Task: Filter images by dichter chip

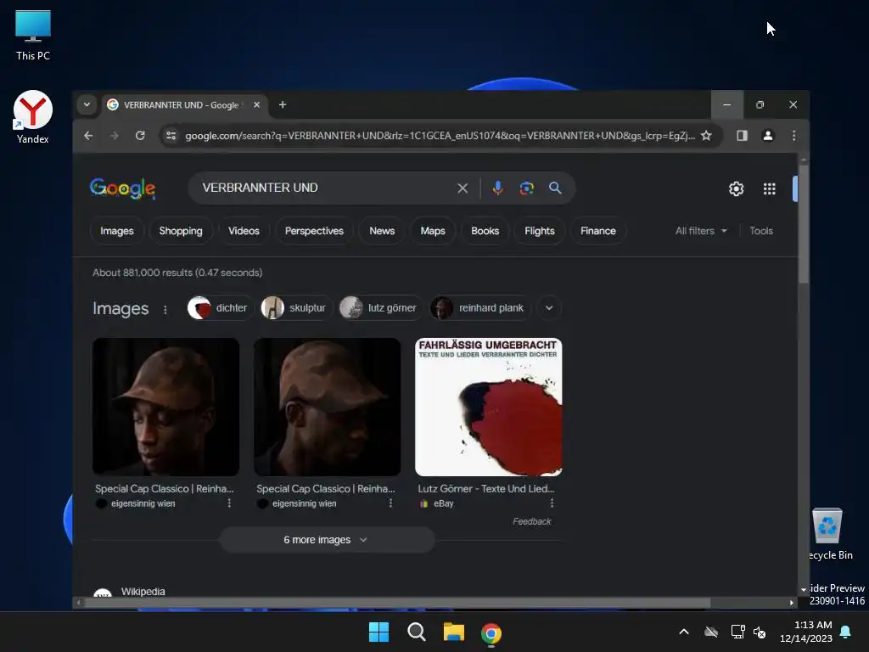Action: (x=220, y=307)
